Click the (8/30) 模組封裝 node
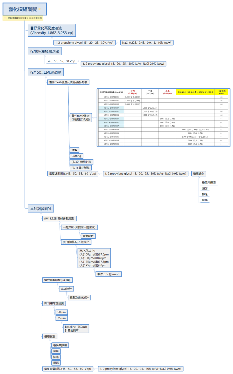The width and height of the screenshot is (233, 374). click(81, 162)
